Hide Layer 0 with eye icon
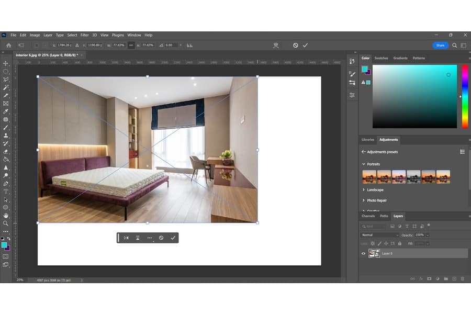 (x=364, y=253)
